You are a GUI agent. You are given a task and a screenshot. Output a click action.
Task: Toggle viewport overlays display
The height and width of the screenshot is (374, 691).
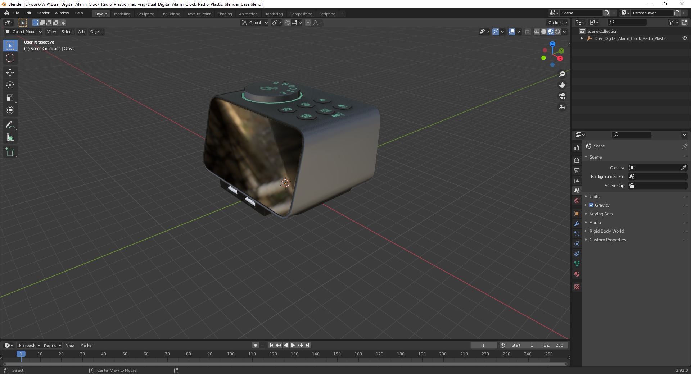pyautogui.click(x=512, y=32)
